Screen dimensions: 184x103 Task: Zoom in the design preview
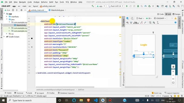[173, 72]
